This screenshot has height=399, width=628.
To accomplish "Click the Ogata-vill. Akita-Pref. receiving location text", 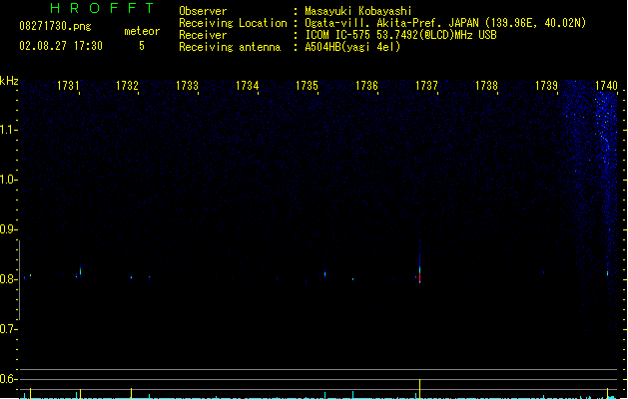I will tap(445, 23).
